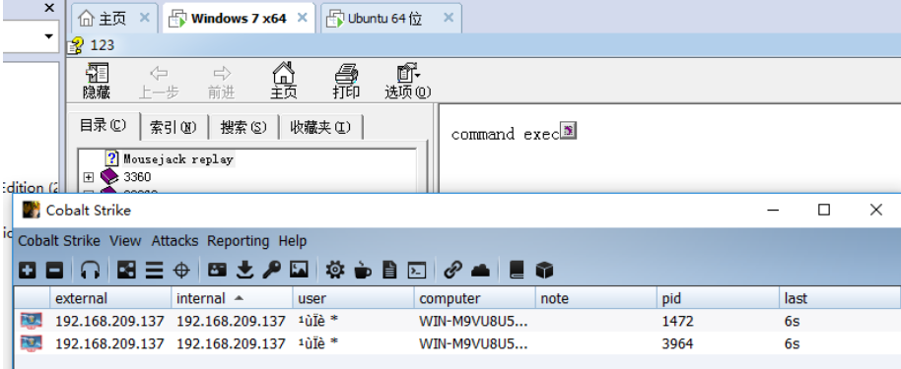Click the coffee cup Java applet icon
This screenshot has height=369, width=901.
pos(362,270)
